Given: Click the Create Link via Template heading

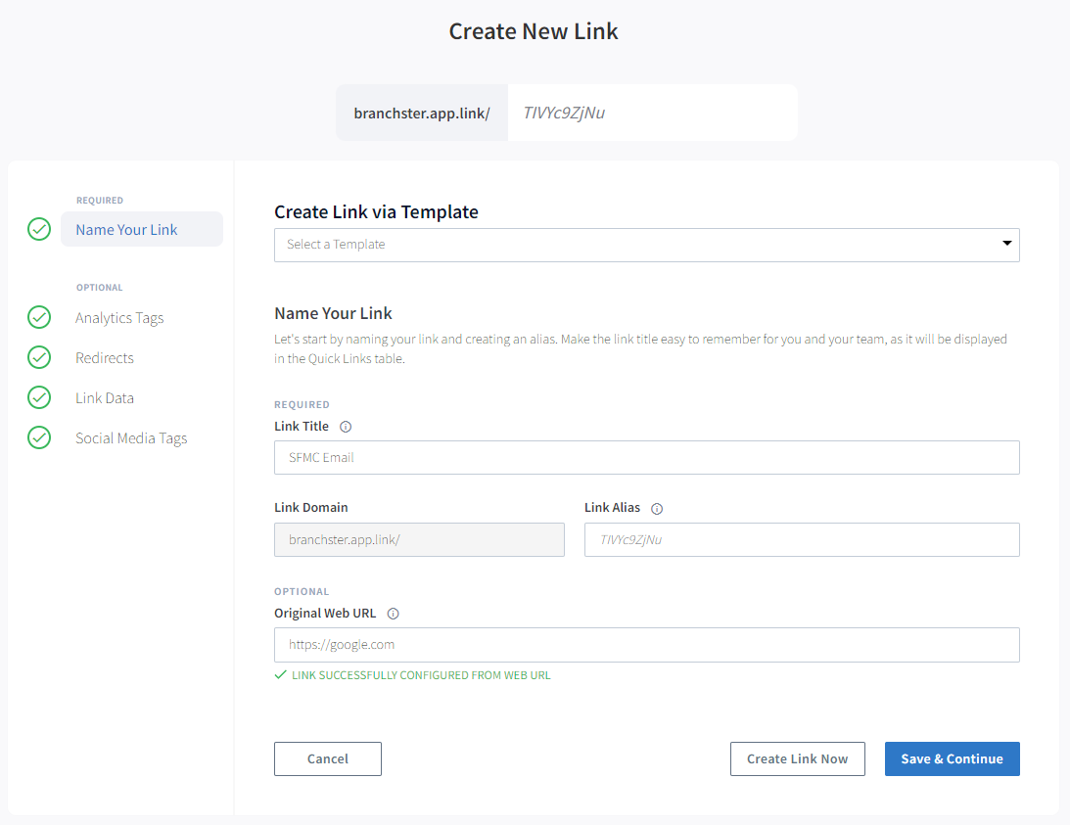Looking at the screenshot, I should tap(376, 212).
